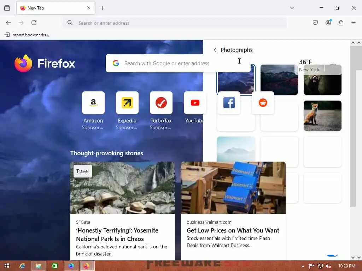362x271 pixels.
Task: Open the Yosemite National Park story
Action: pos(123,211)
